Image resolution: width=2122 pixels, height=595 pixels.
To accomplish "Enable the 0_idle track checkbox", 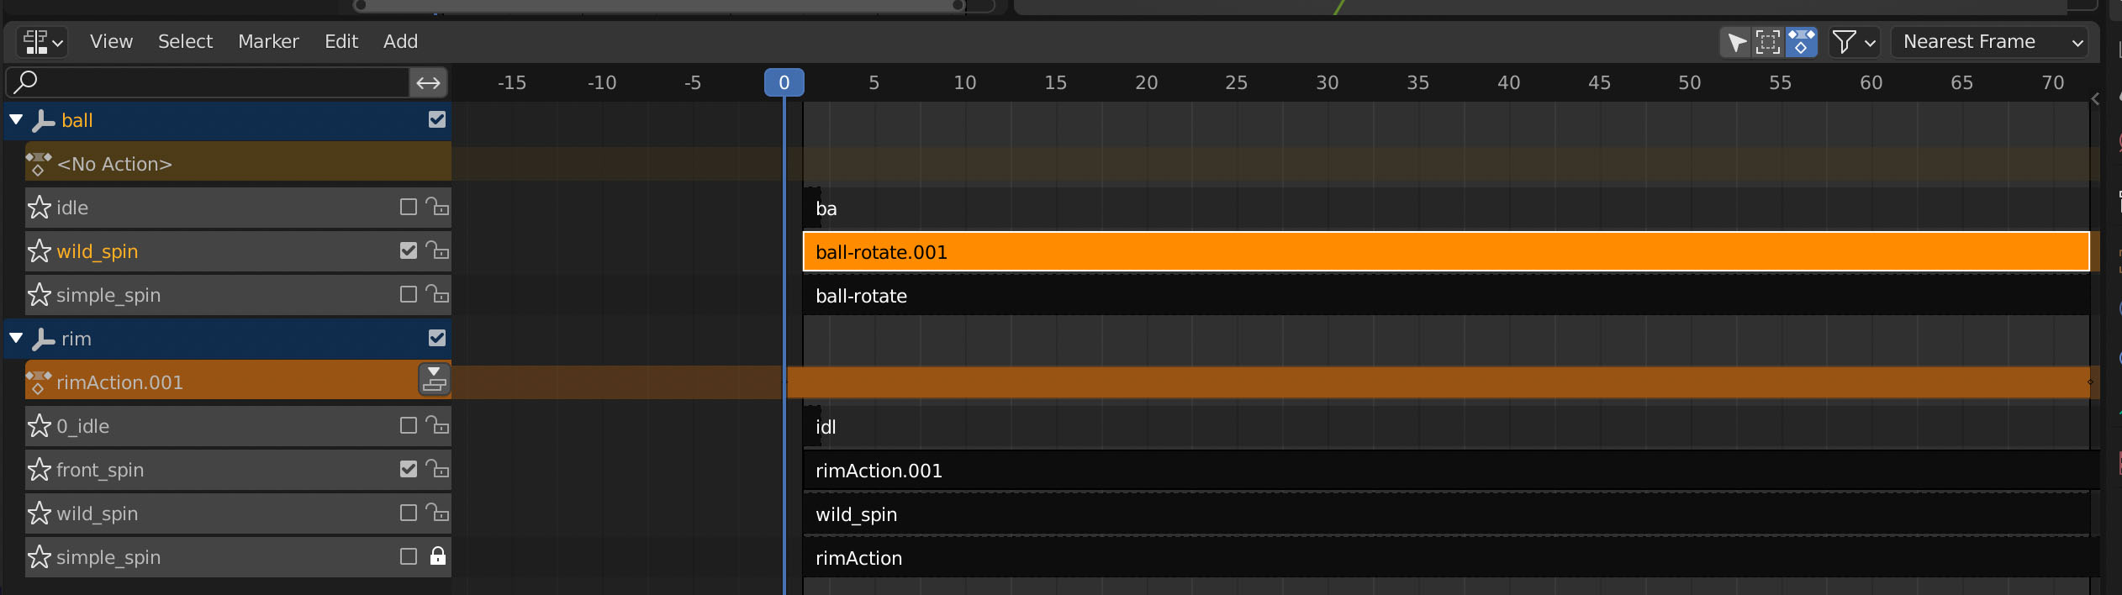I will click(409, 425).
